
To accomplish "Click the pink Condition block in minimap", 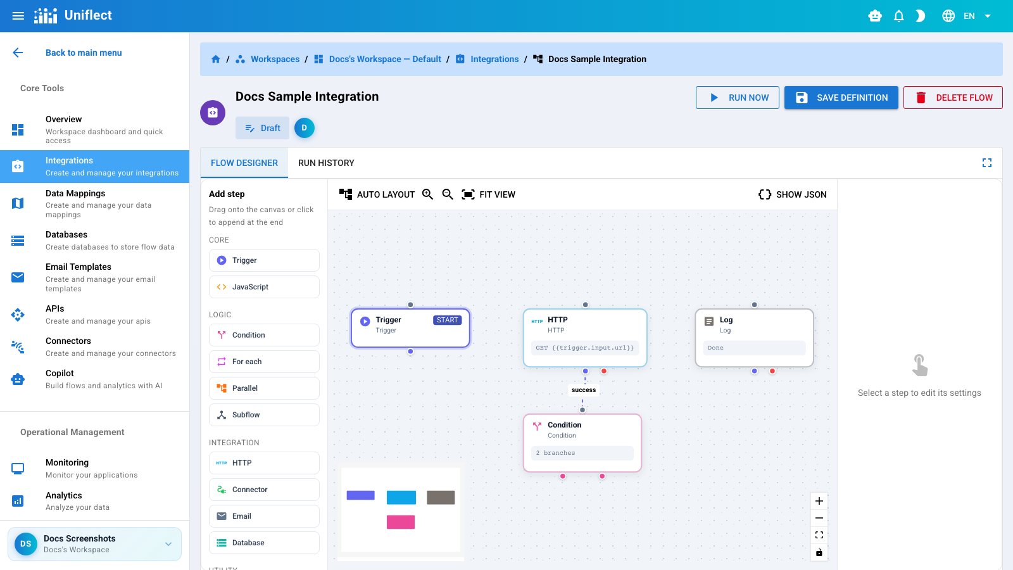I will pyautogui.click(x=401, y=522).
